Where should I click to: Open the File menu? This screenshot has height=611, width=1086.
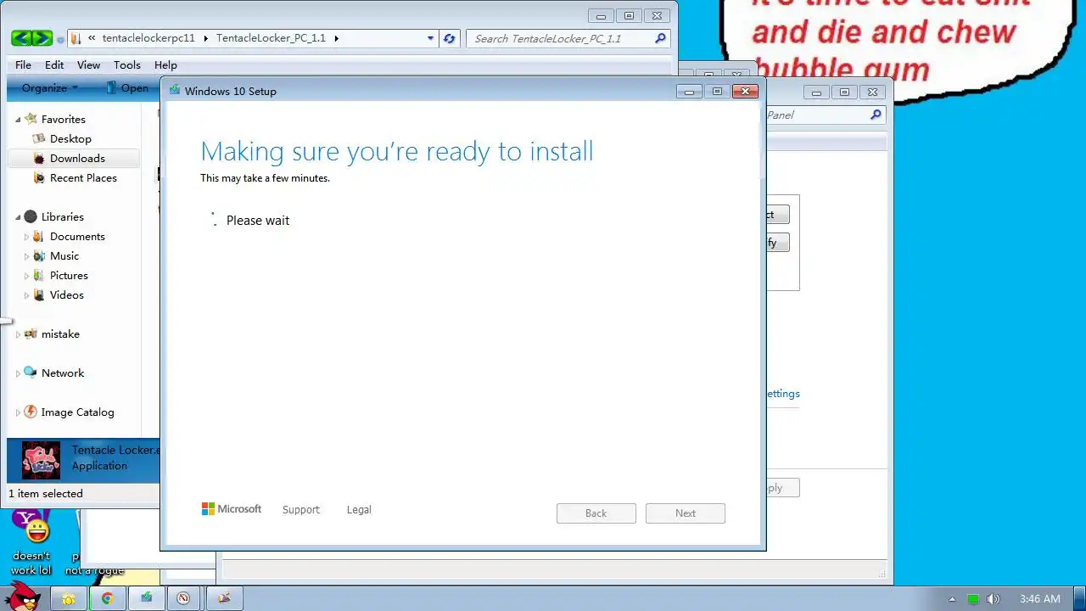click(x=23, y=64)
